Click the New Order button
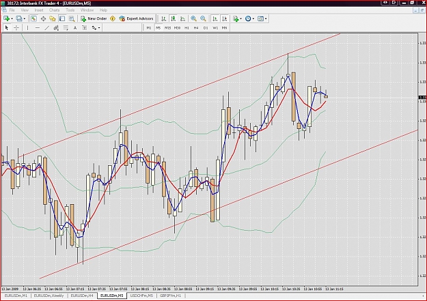 [94, 18]
